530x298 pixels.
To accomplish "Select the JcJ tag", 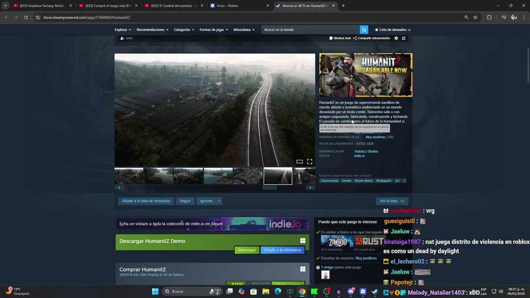I will click(397, 180).
